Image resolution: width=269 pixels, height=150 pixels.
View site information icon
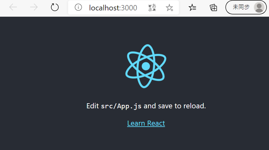click(x=78, y=7)
